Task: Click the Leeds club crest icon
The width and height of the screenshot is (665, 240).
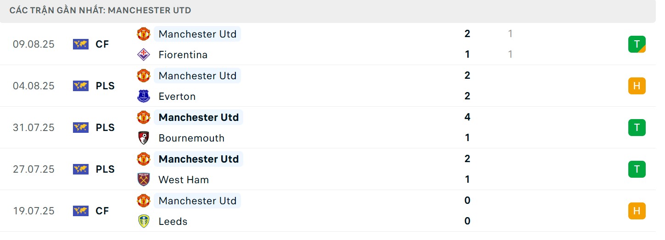Action: point(144,221)
